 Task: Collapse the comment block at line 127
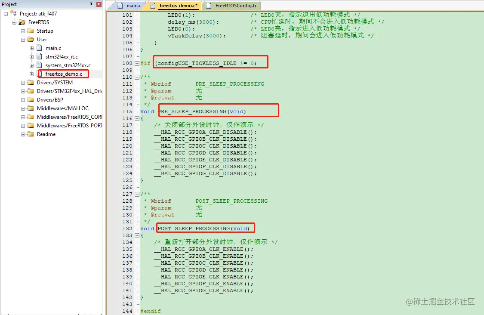pos(137,194)
